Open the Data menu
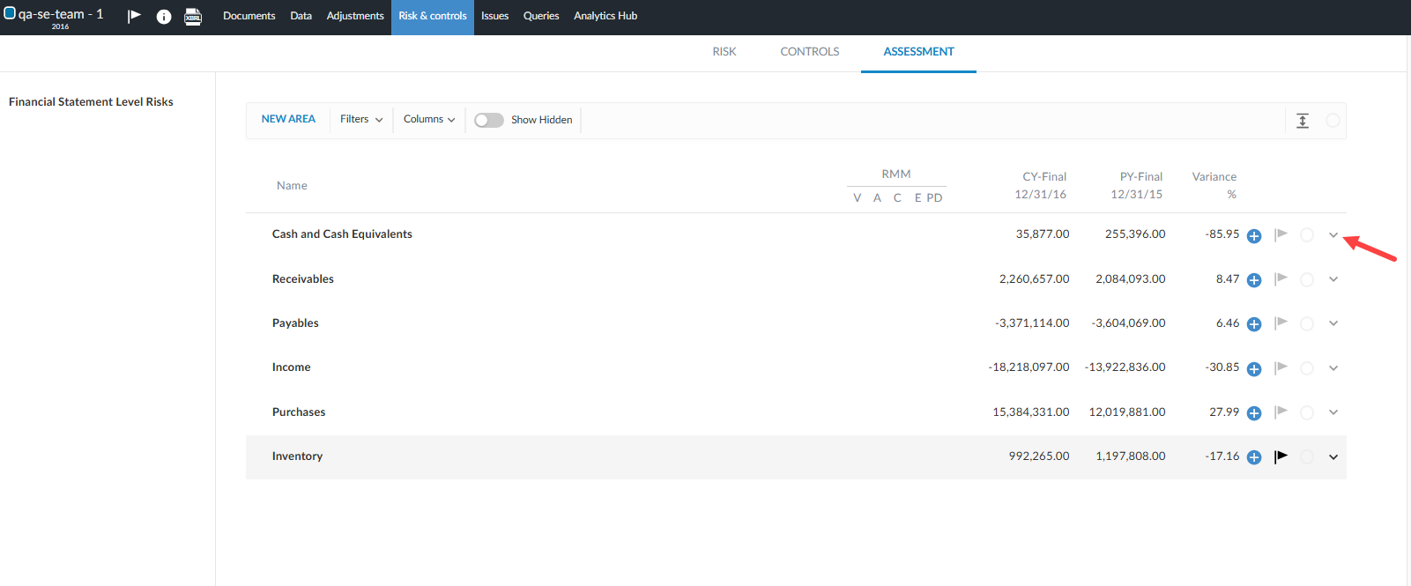The height and width of the screenshot is (586, 1411). coord(301,16)
